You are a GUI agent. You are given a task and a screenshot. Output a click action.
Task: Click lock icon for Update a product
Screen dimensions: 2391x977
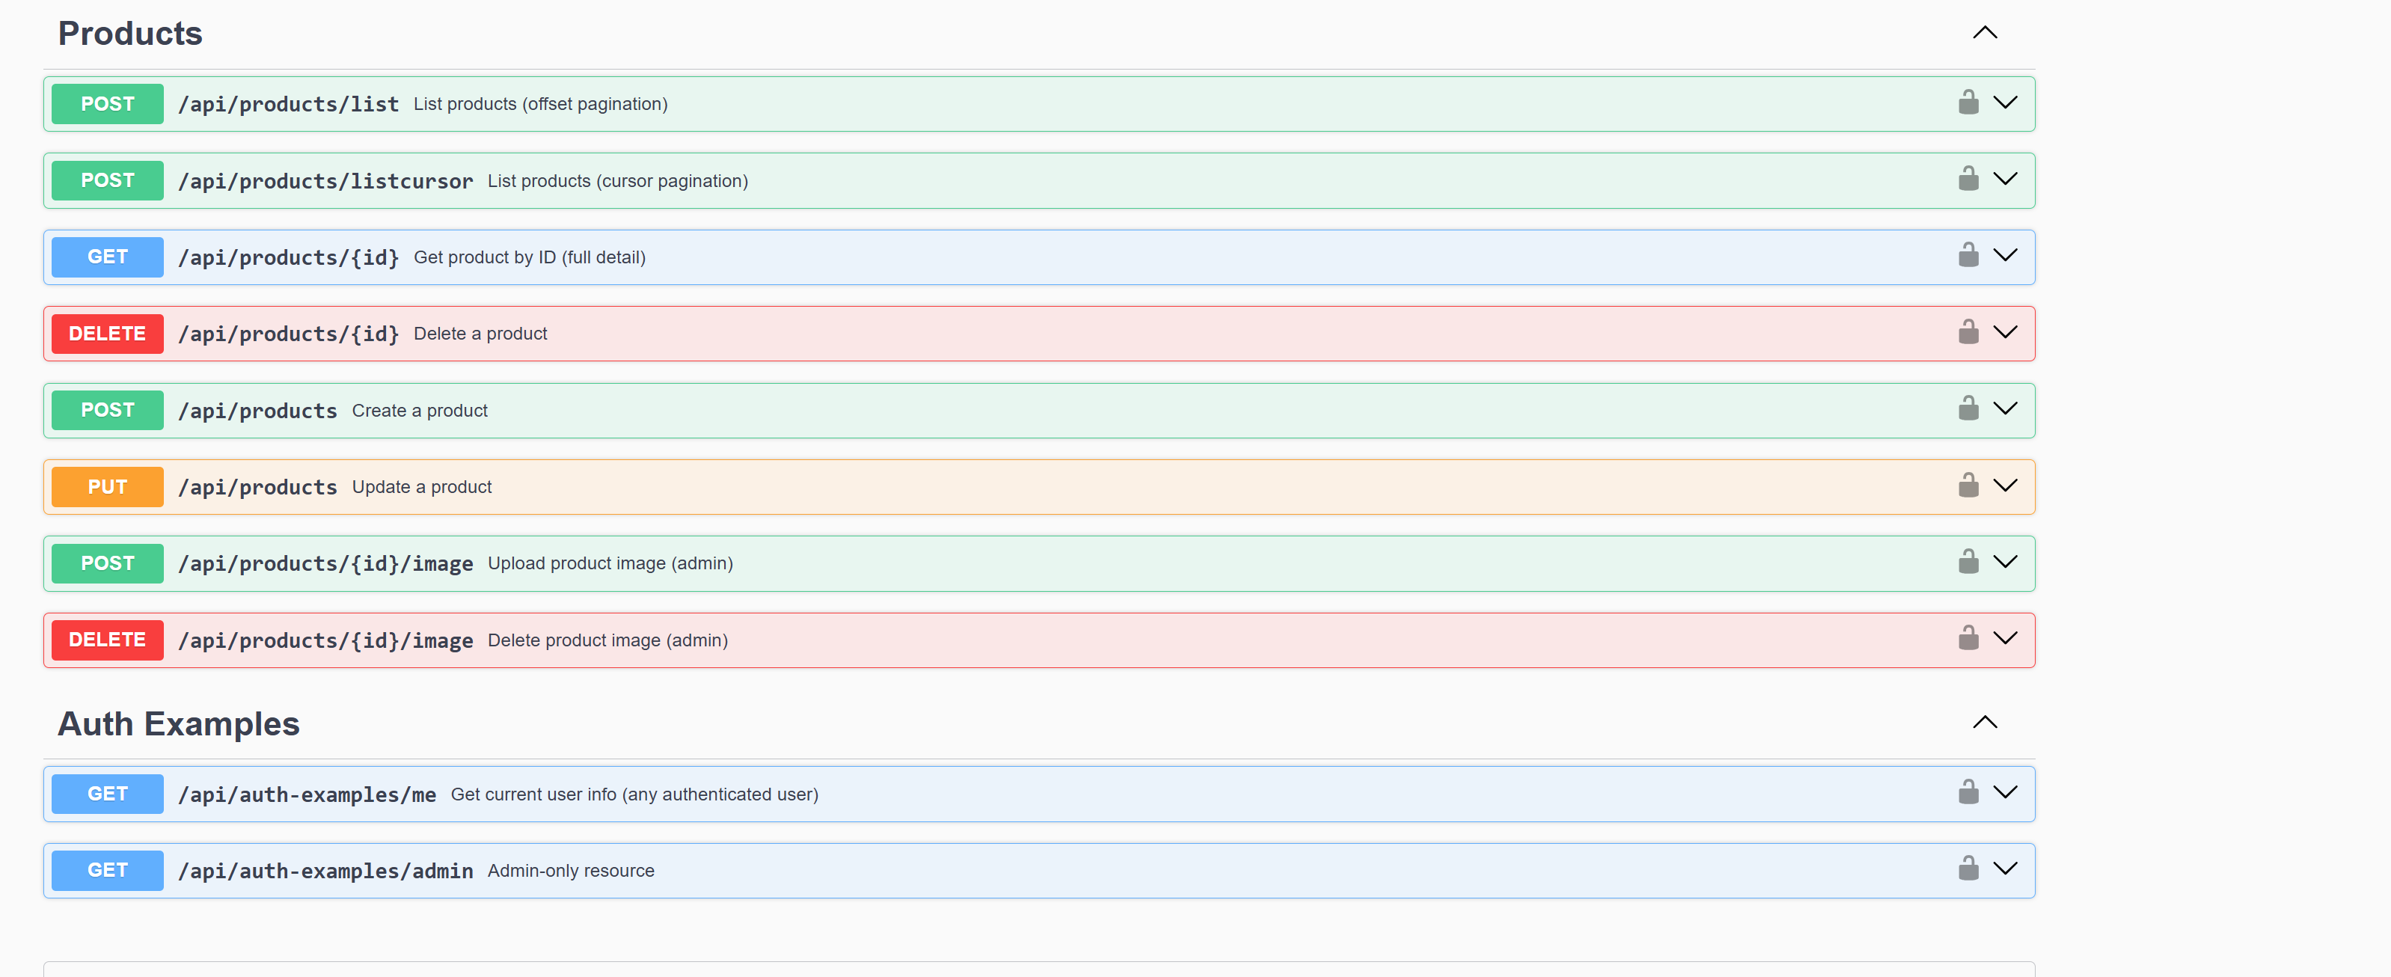pos(1968,486)
